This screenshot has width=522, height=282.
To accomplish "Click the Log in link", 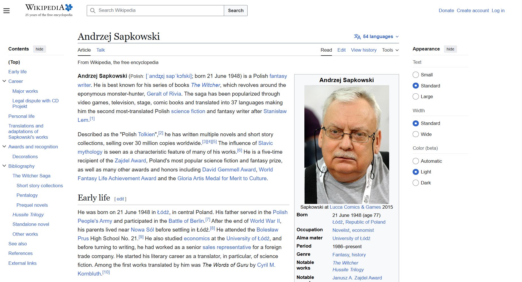I will click(498, 10).
